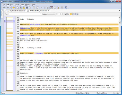
Task: Click the blue book help icon
Action: click(x=66, y=8)
